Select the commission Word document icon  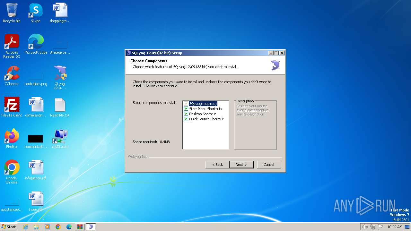(36, 107)
